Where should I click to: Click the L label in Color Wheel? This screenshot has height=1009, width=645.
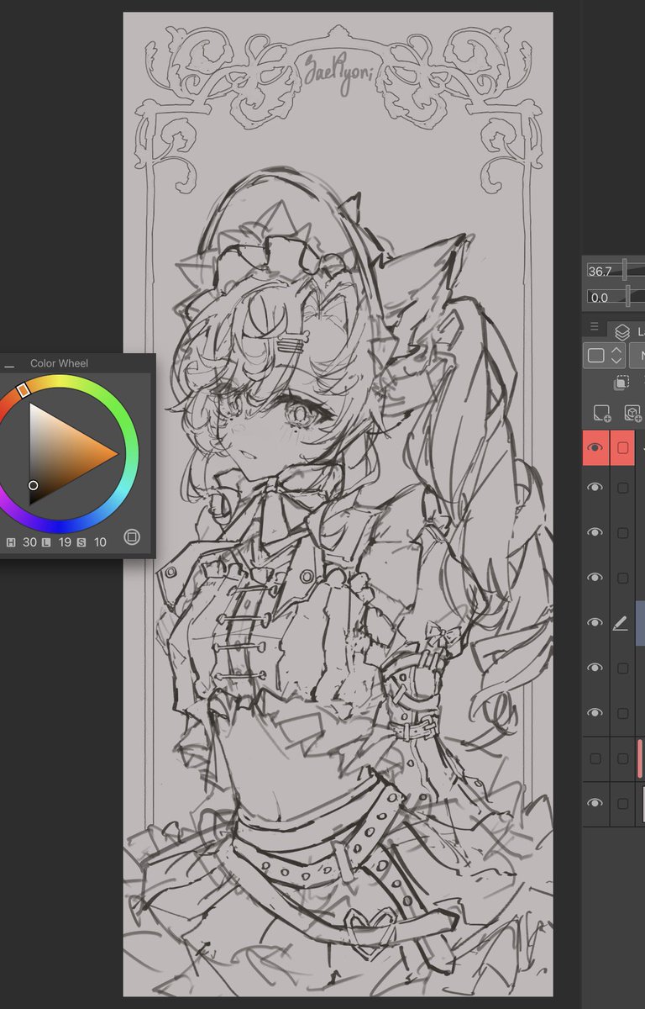[x=46, y=542]
